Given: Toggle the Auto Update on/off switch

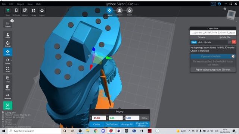Looking at the screenshot, I should pos(232,42).
